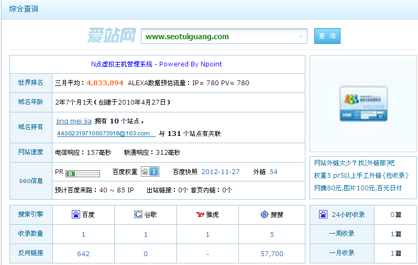Click the green PR rank bar
Image resolution: width=418 pixels, height=265 pixels.
(x=83, y=173)
